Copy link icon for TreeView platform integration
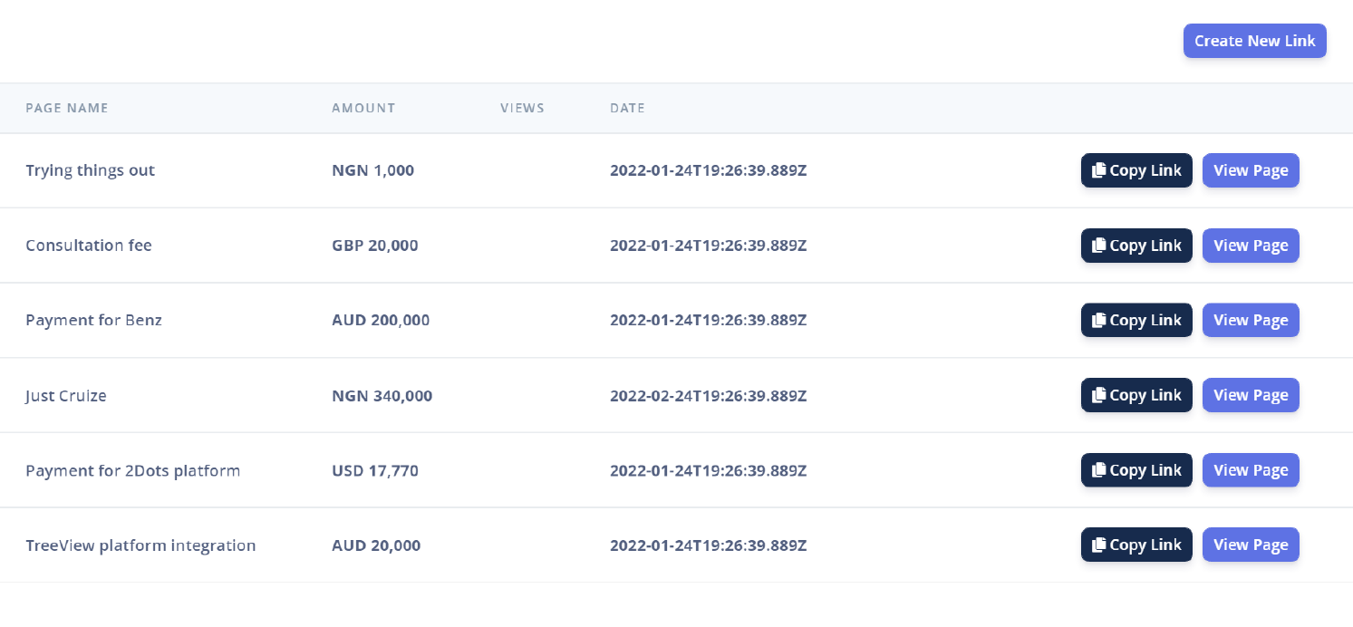 tap(1098, 545)
